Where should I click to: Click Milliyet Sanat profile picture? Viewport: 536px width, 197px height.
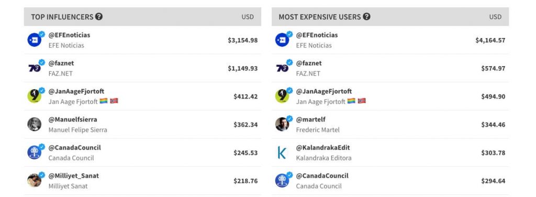click(x=35, y=181)
